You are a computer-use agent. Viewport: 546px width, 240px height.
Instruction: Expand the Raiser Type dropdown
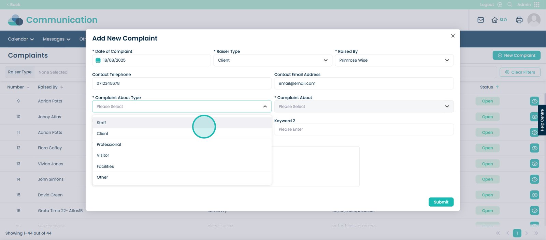pyautogui.click(x=273, y=60)
